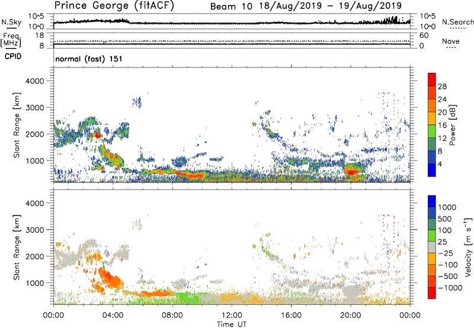Click the 'Time UT' axis title

pos(232,324)
